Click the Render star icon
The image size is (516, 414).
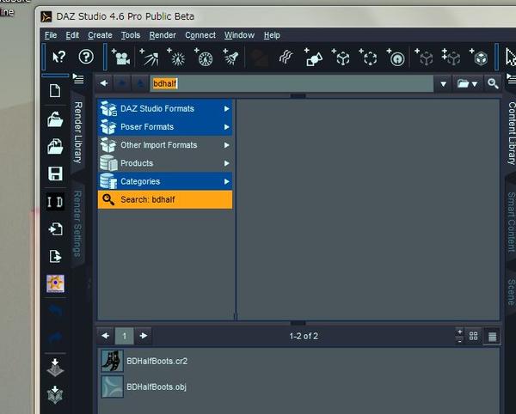[x=55, y=283]
